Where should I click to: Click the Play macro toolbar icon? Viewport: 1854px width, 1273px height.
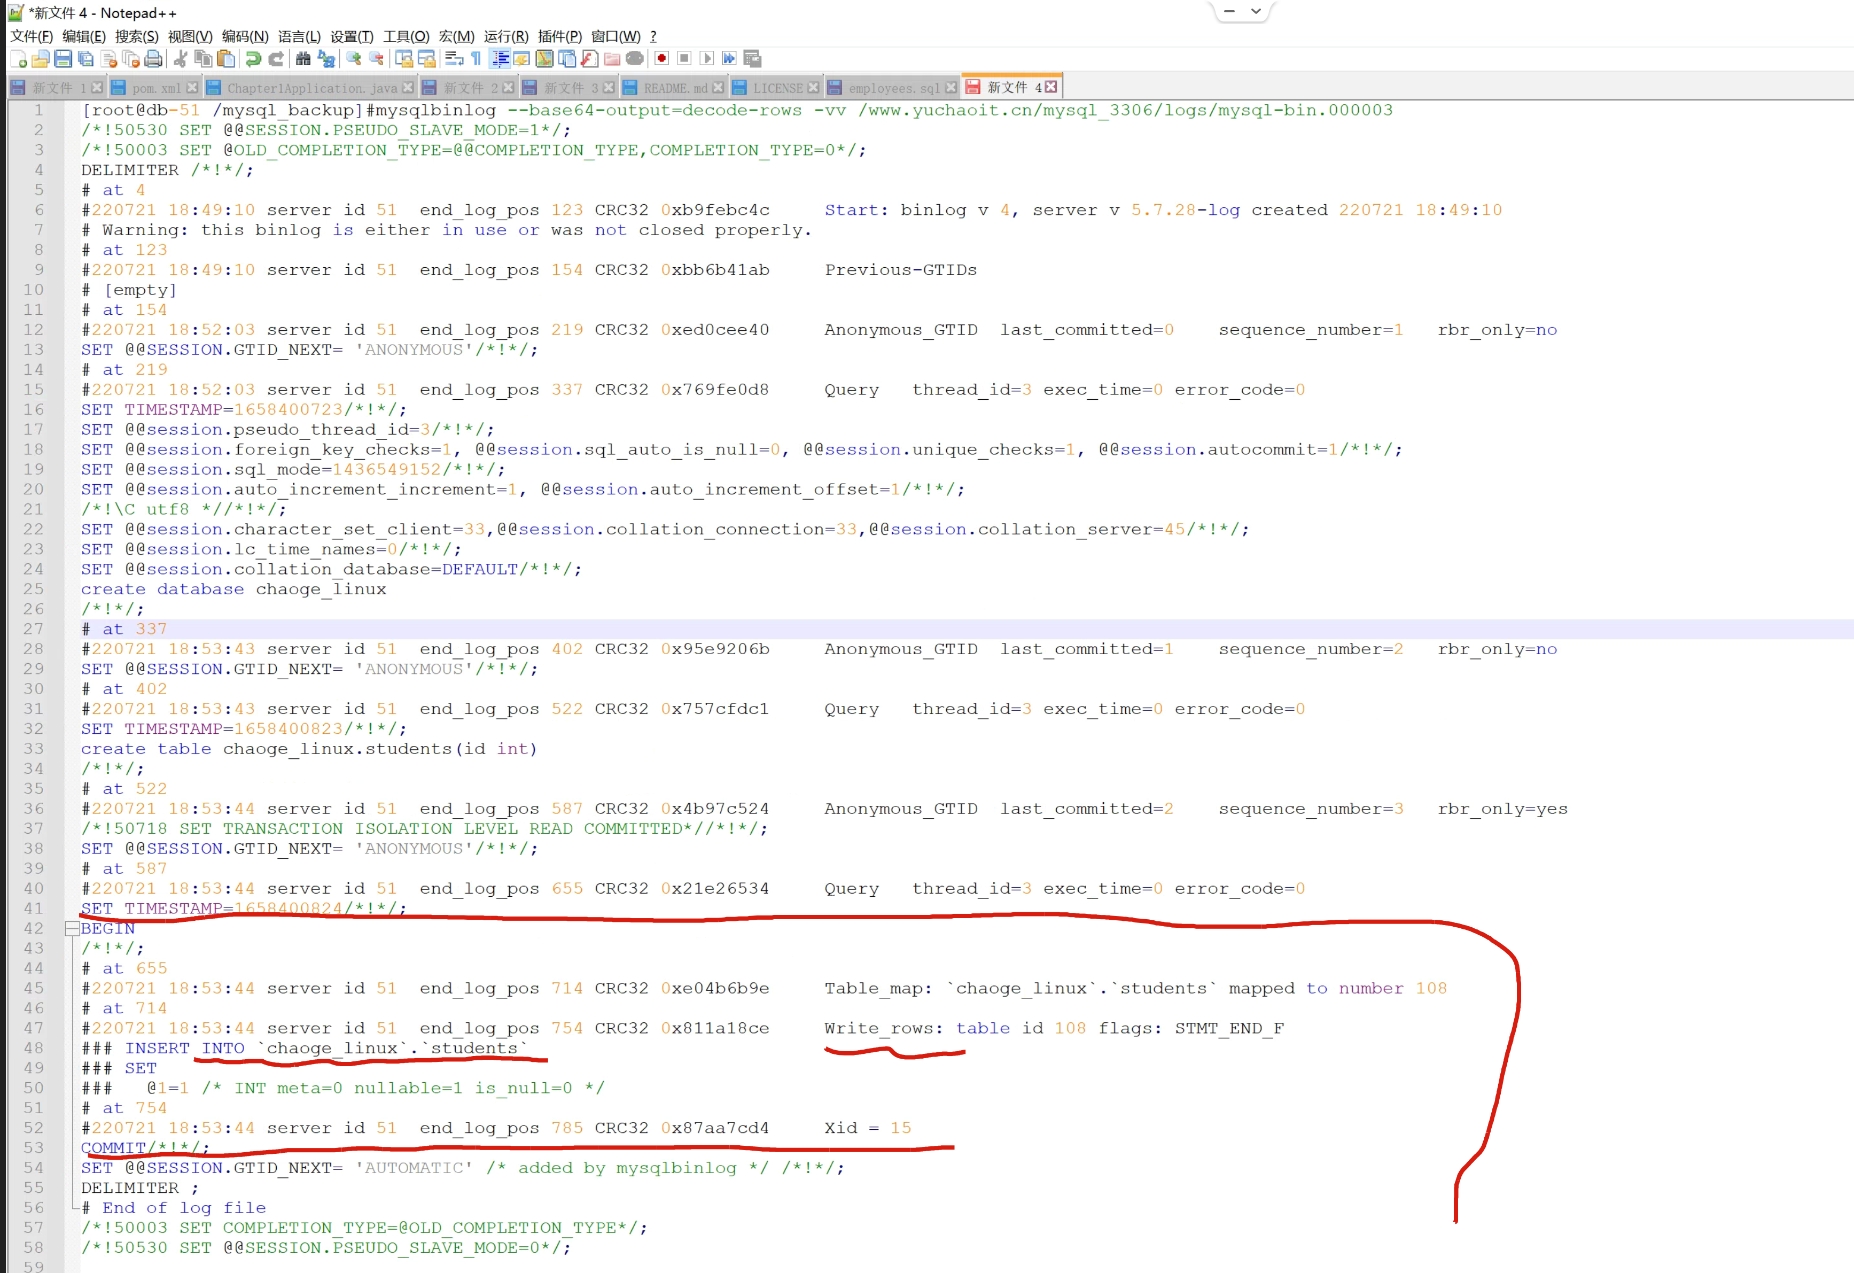tap(706, 58)
